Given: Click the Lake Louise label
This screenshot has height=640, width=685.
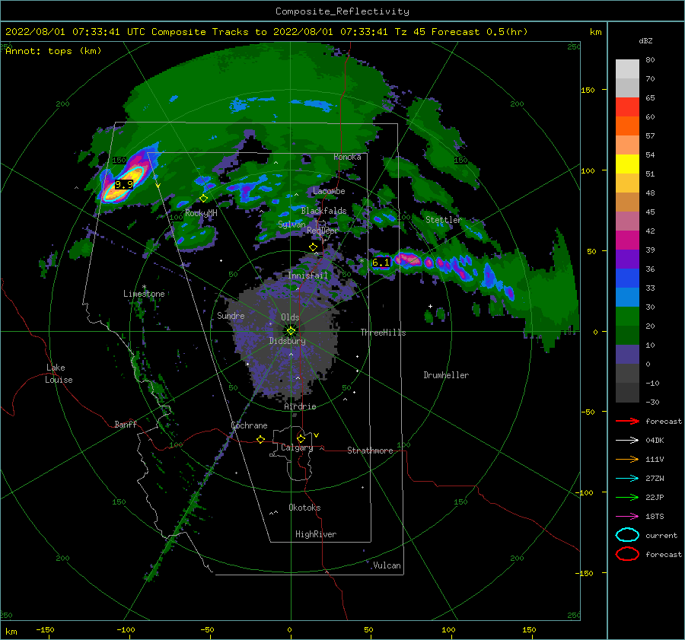Looking at the screenshot, I should 59,374.
